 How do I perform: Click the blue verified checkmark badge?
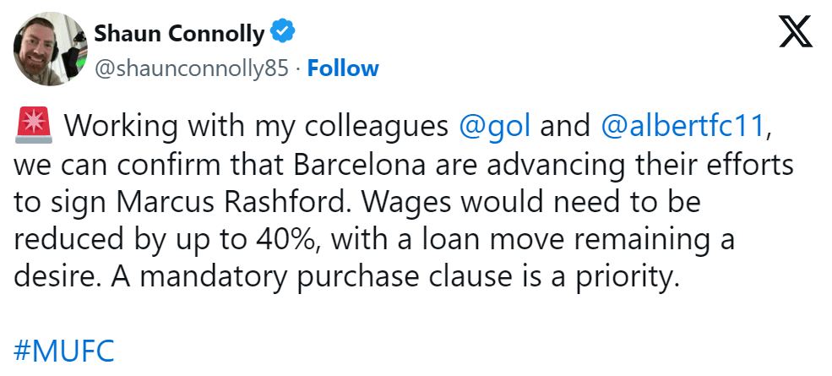click(283, 30)
